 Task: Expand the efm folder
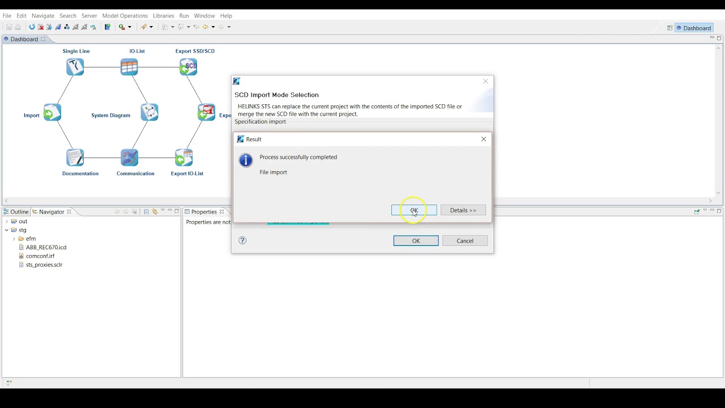click(x=14, y=239)
